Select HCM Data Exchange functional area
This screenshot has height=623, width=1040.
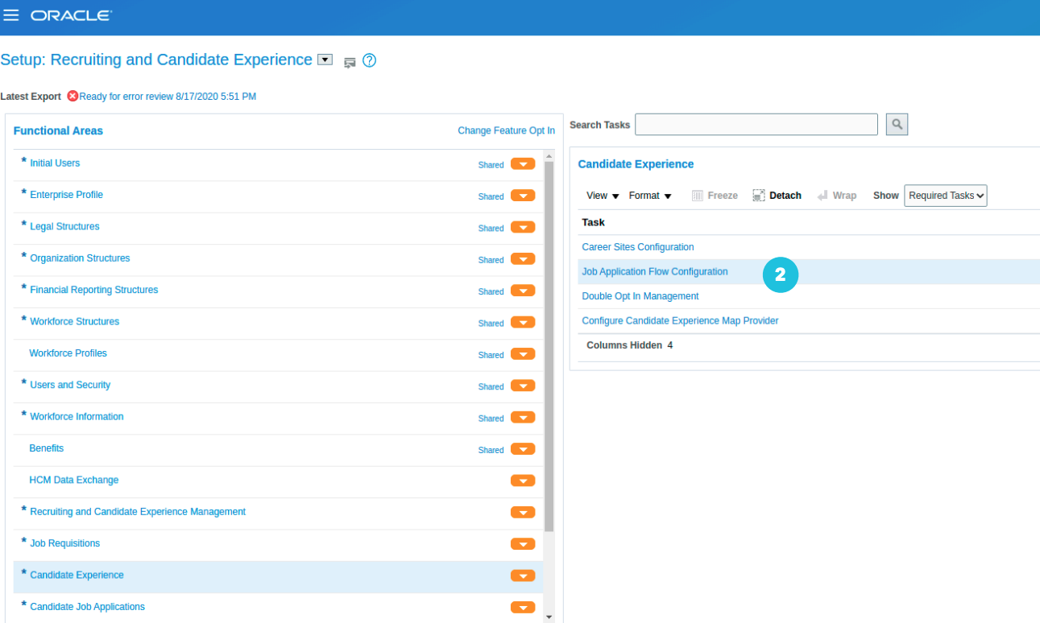(73, 480)
